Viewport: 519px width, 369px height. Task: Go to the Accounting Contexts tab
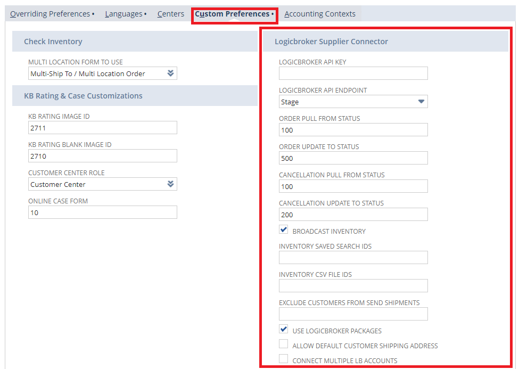click(x=320, y=14)
